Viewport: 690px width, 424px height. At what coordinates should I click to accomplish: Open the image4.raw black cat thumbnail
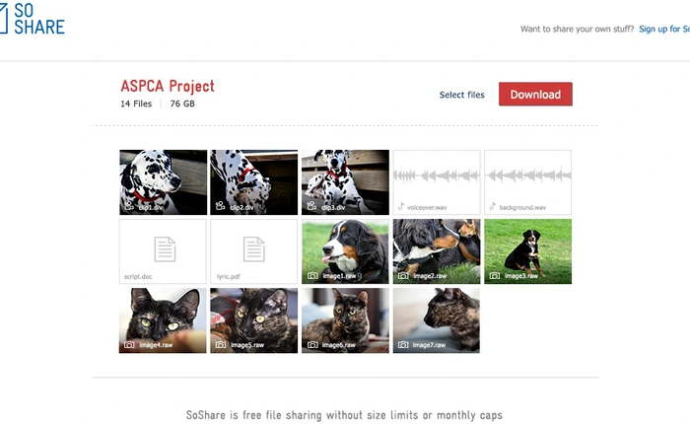pos(163,320)
